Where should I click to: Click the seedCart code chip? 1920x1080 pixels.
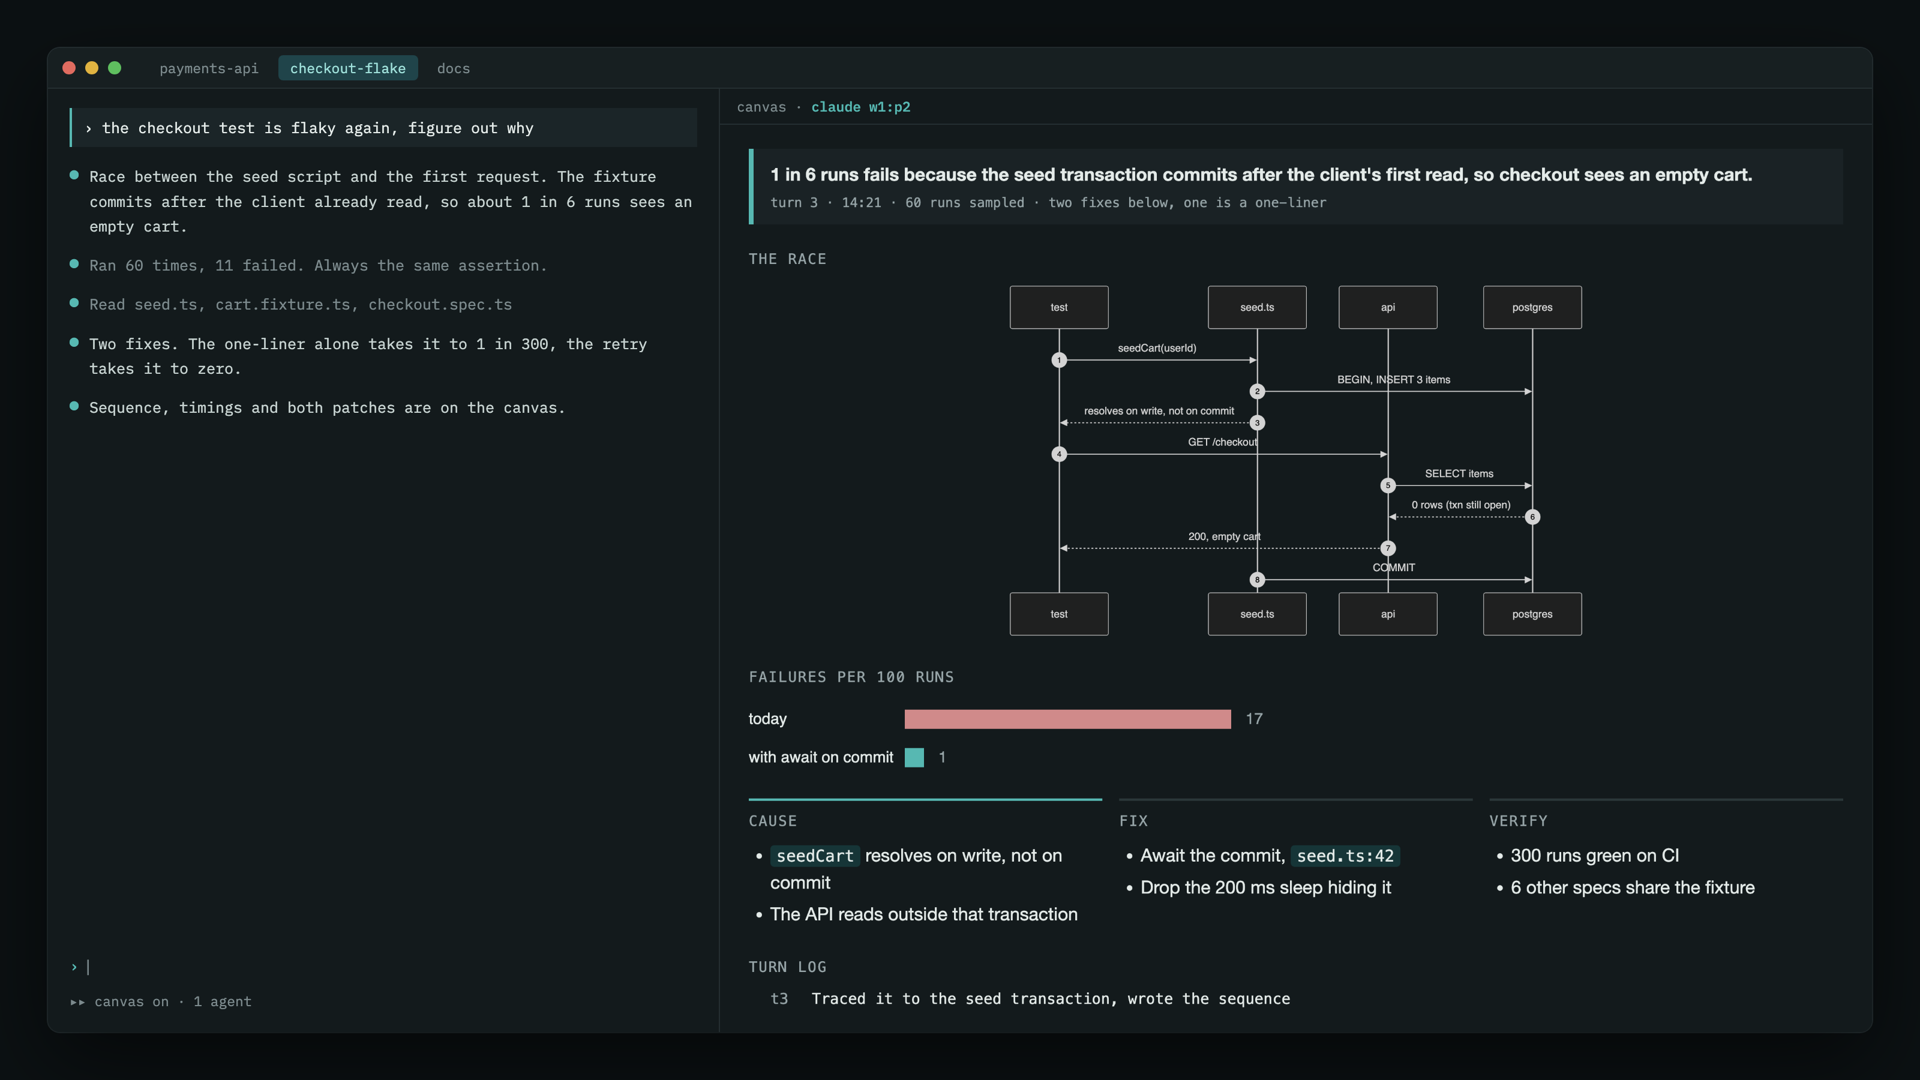tap(815, 856)
